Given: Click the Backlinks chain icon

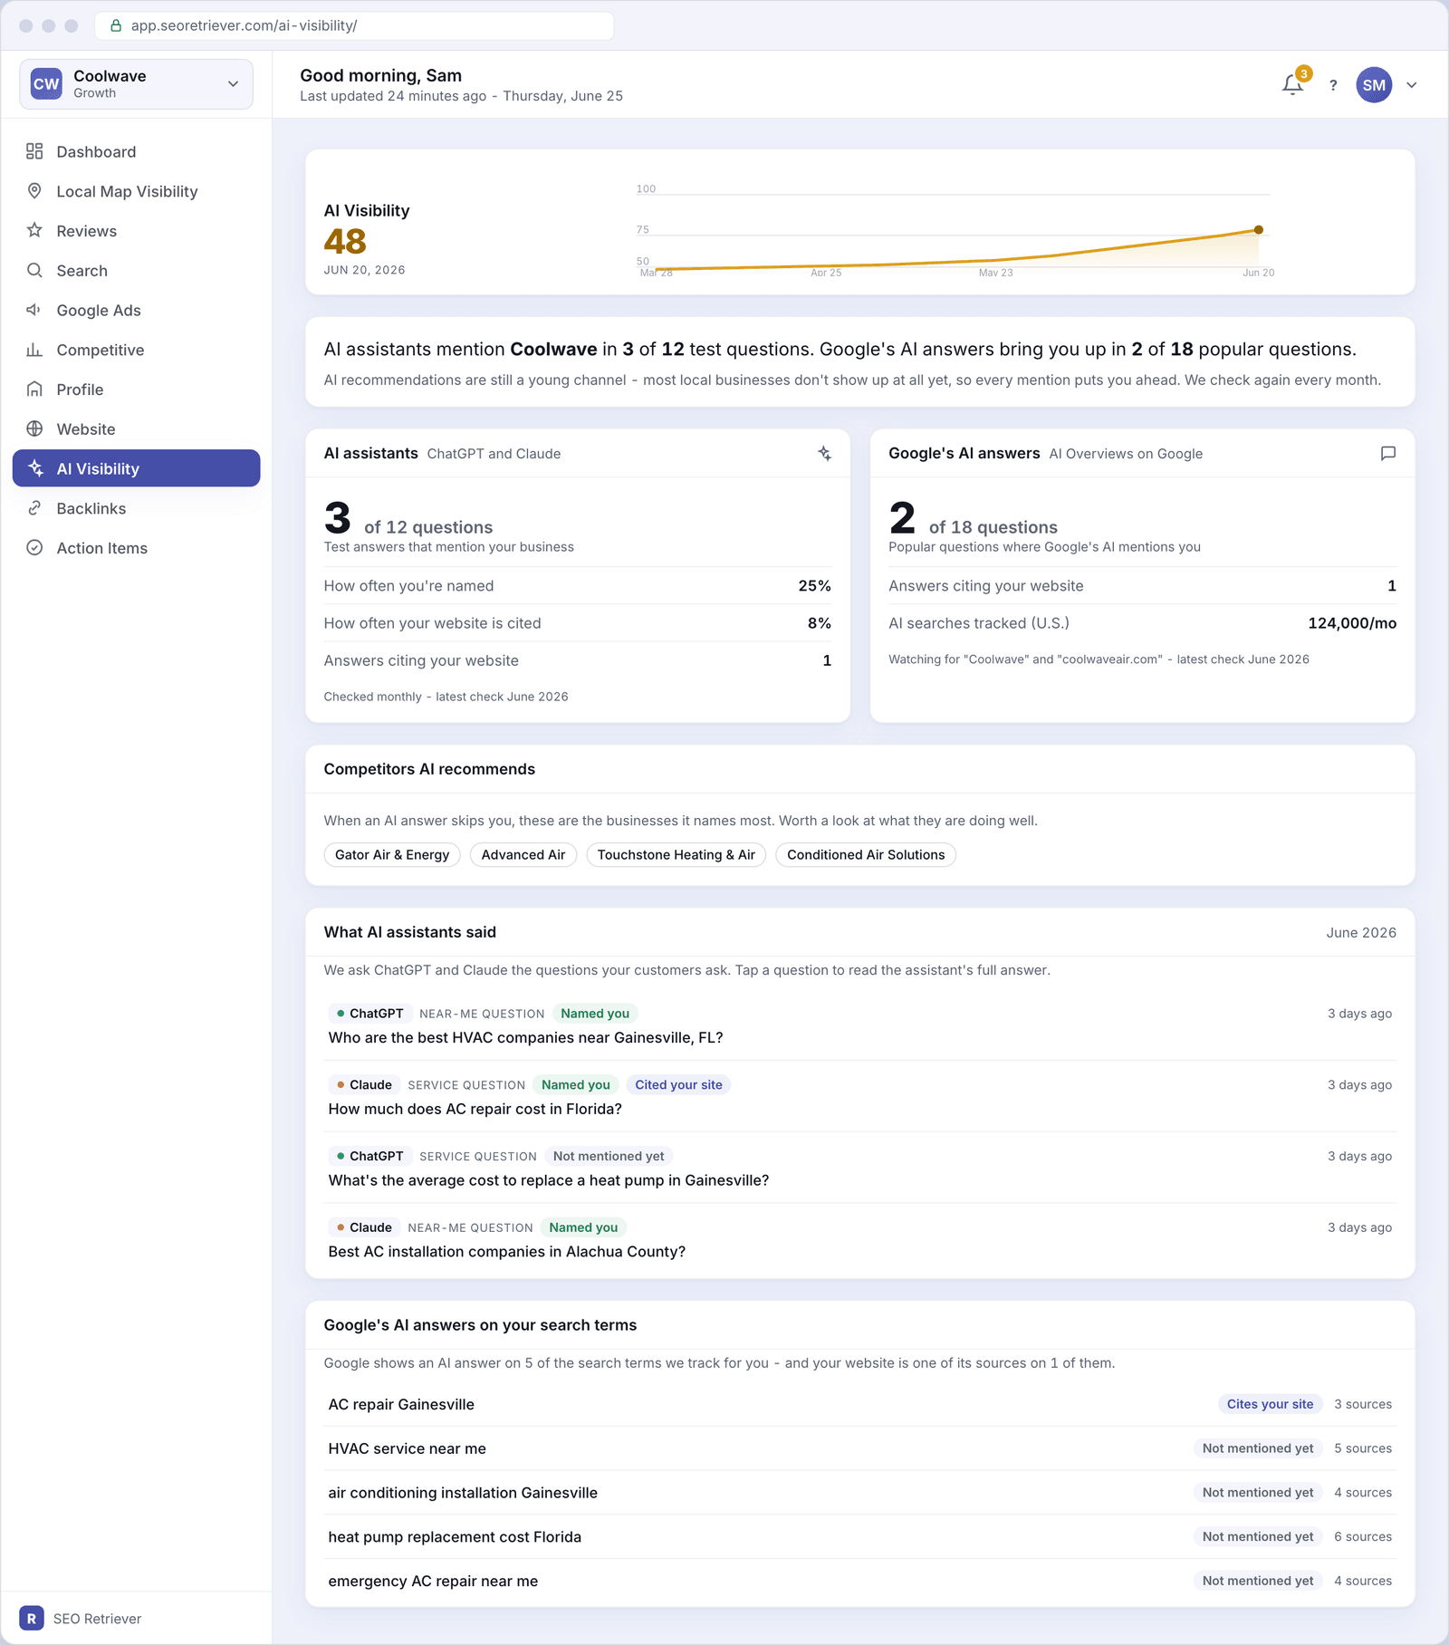Looking at the screenshot, I should [34, 508].
